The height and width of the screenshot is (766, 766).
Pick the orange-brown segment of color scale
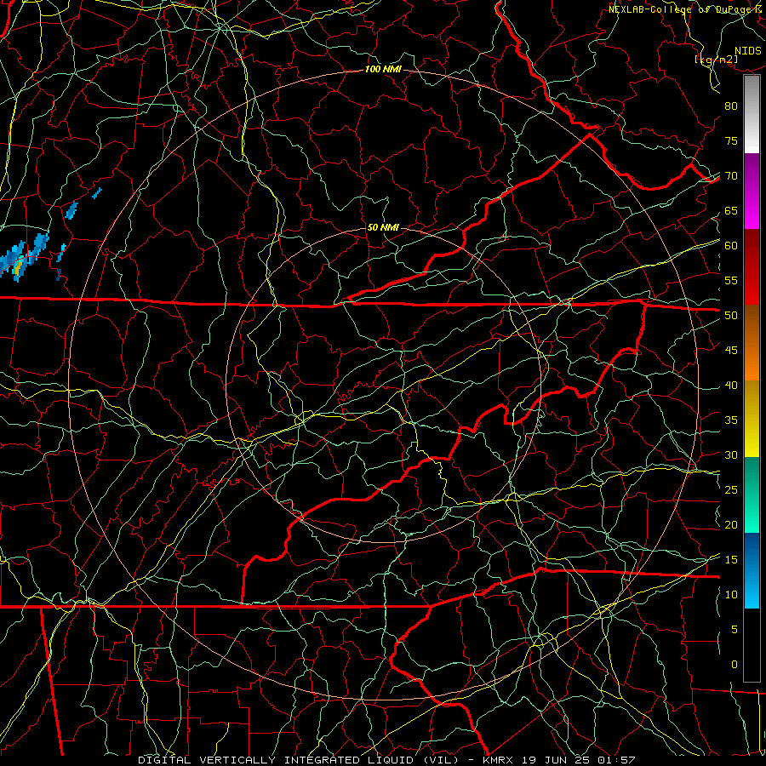click(x=752, y=343)
